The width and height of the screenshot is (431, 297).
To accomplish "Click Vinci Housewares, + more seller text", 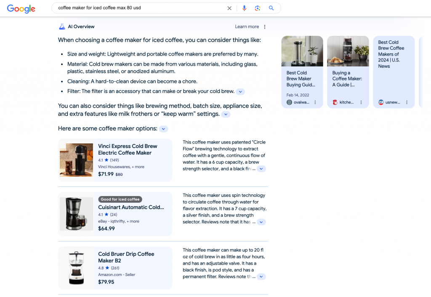I will pos(121,167).
